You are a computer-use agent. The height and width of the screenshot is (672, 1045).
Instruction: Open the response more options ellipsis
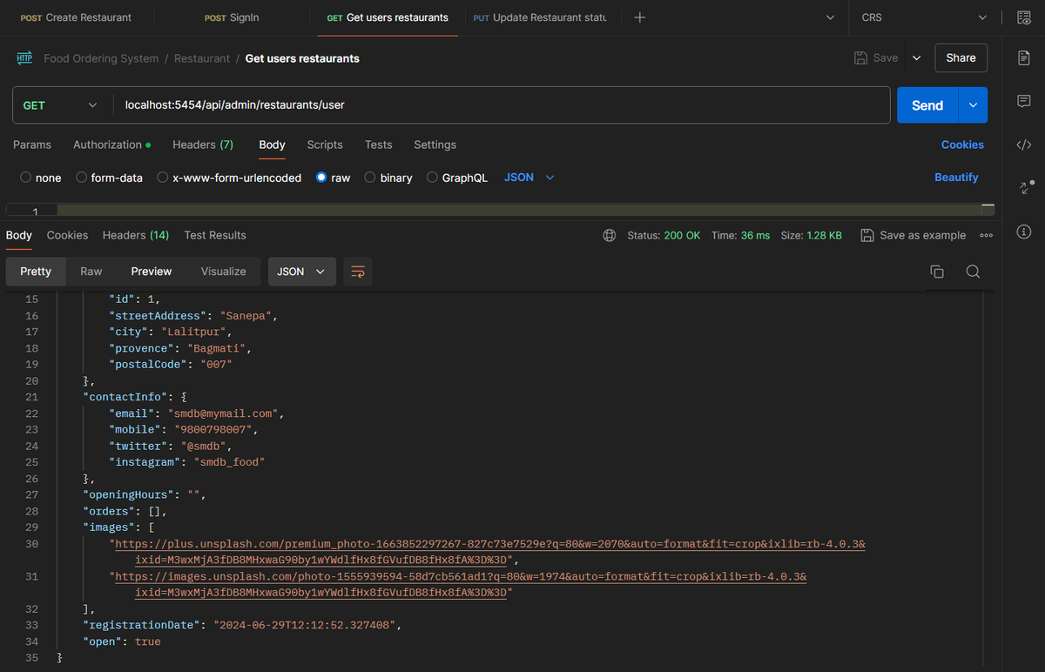[x=987, y=235]
